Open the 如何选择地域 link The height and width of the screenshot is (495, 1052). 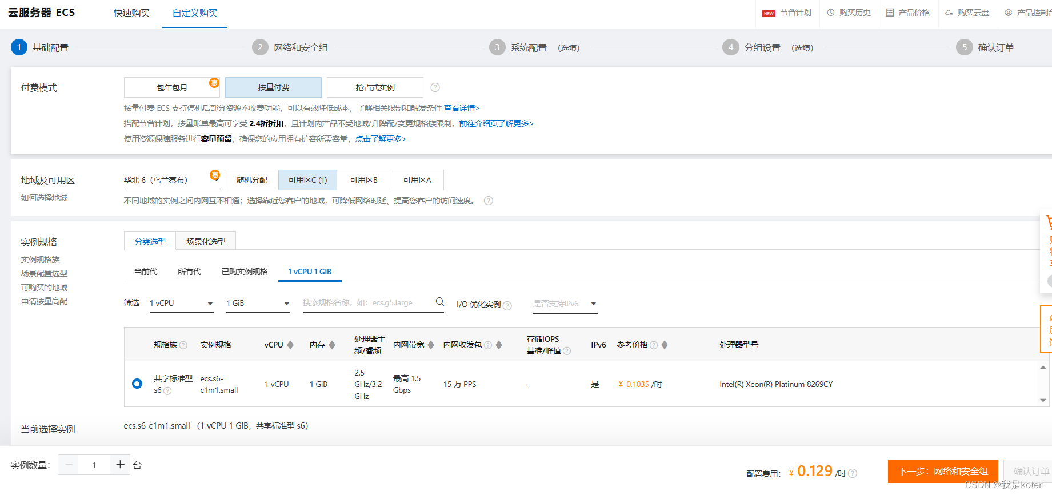pyautogui.click(x=44, y=198)
